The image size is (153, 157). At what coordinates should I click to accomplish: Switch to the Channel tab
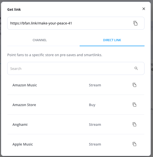40,40
